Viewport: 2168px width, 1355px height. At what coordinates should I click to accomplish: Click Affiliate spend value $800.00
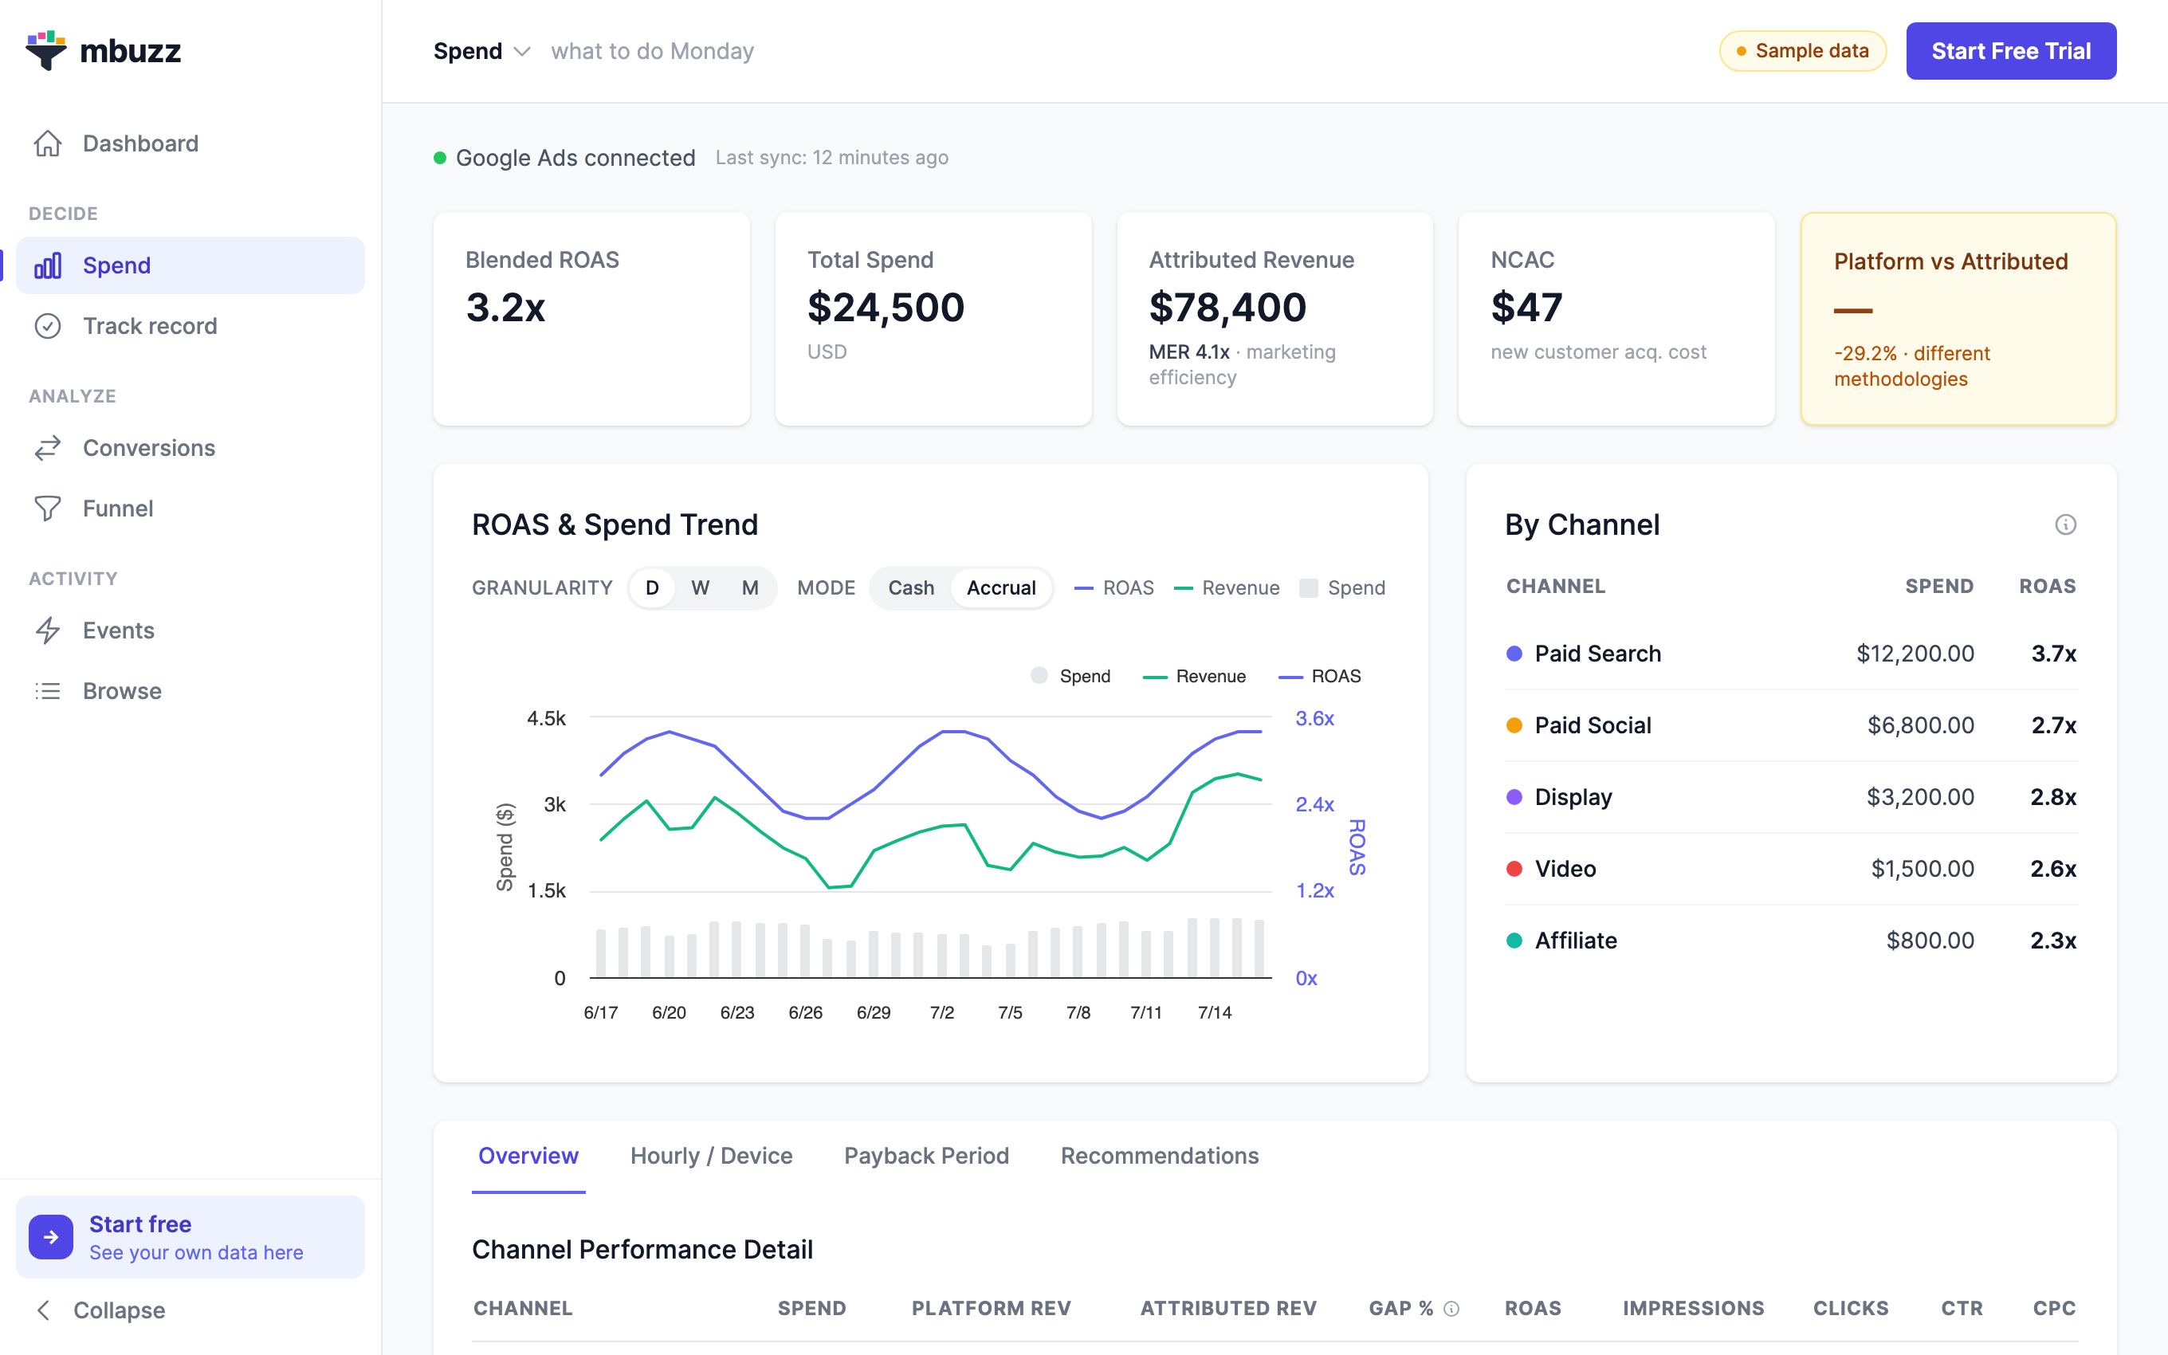1930,940
